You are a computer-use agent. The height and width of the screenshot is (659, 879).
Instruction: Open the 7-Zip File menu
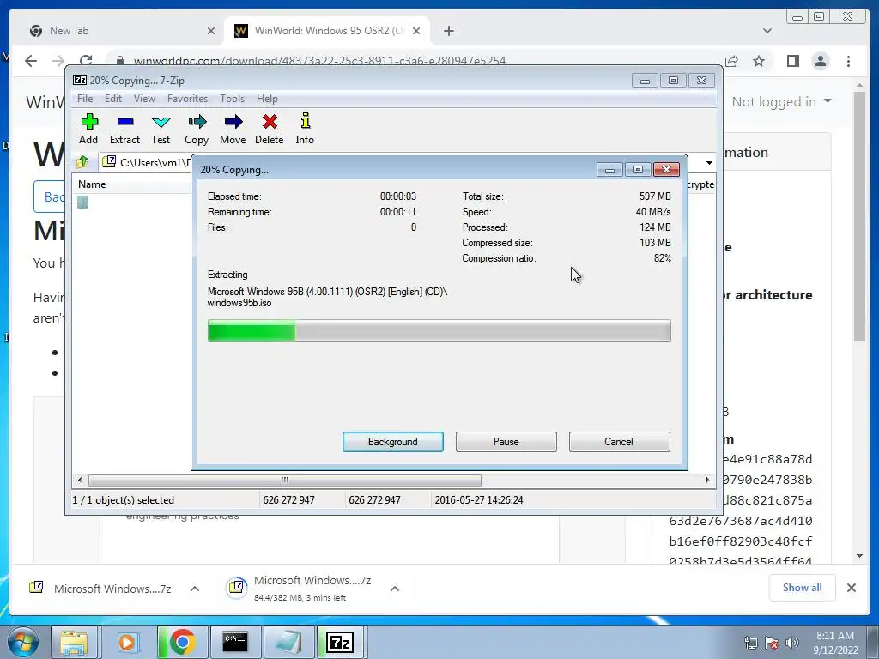(x=85, y=99)
